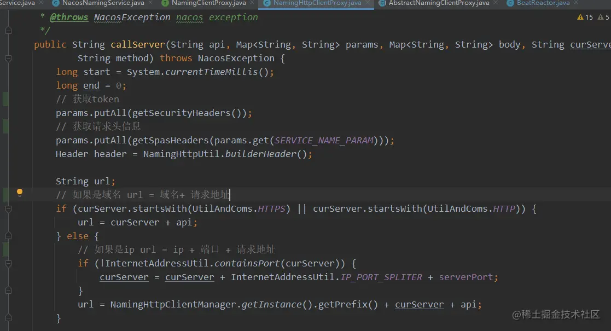Click the green change marker beside the 如果是ip comment
611x331 pixels.
pyautogui.click(x=5, y=249)
